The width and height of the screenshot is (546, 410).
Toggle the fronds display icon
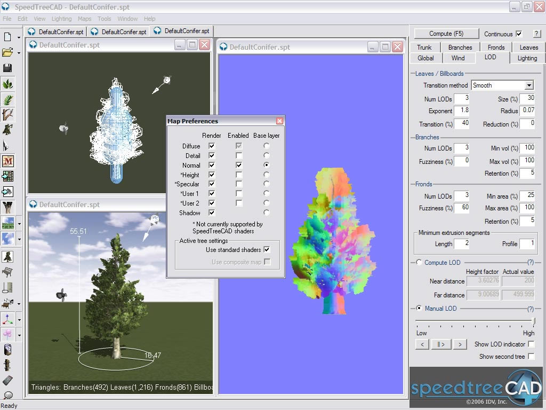(7, 99)
